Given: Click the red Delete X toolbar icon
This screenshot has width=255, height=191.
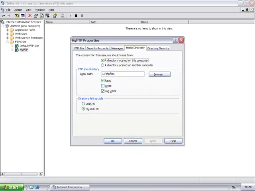Looking at the screenshot, I should click(30, 16).
